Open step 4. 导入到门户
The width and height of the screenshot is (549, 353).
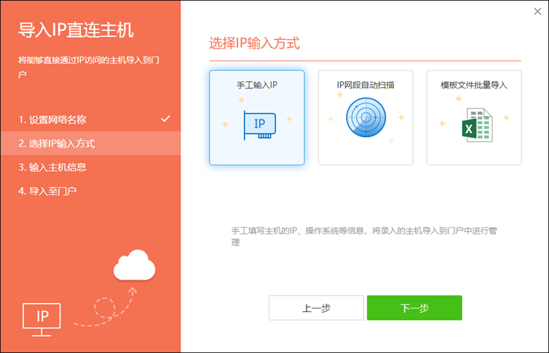pos(47,191)
